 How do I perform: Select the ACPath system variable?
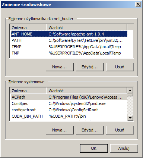[x=69, y=97]
